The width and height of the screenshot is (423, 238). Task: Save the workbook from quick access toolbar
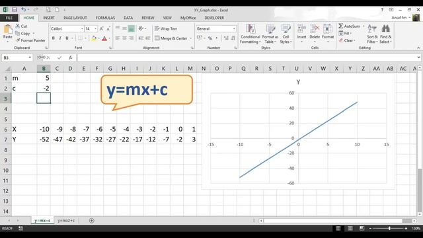(x=15, y=10)
